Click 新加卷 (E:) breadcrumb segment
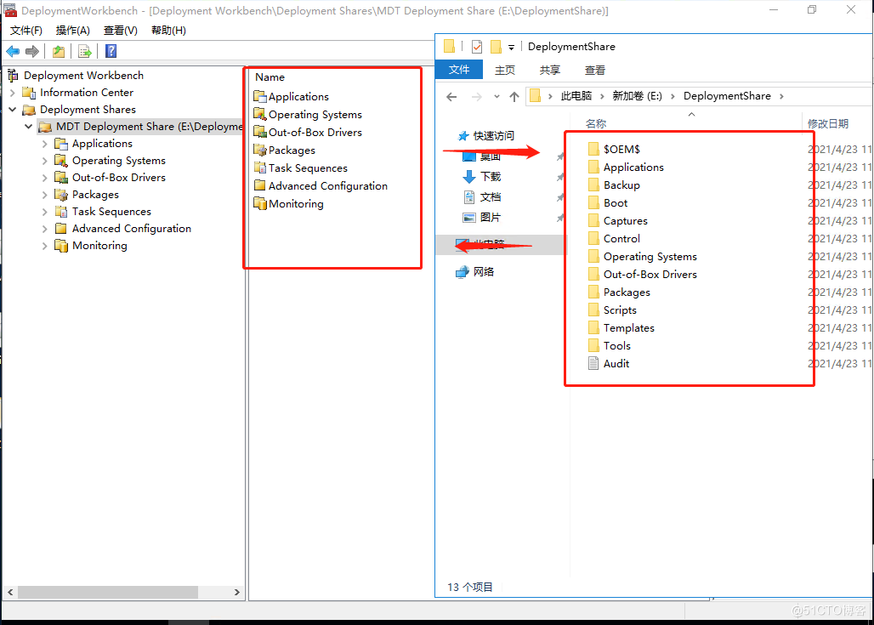 (637, 96)
